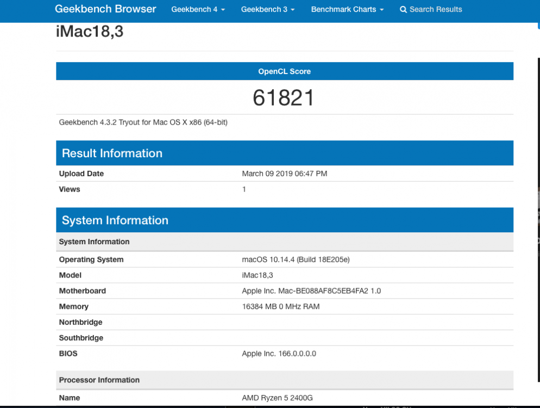Select the iMac18,3 model value

click(258, 275)
